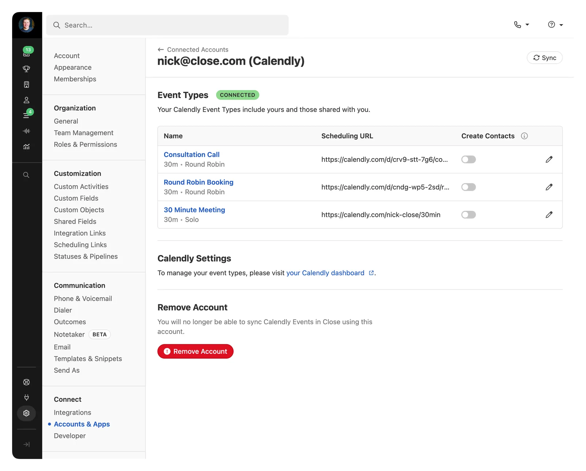586x471 pixels.
Task: Collapse sidebar with the arrow icon
Action: [x=26, y=444]
